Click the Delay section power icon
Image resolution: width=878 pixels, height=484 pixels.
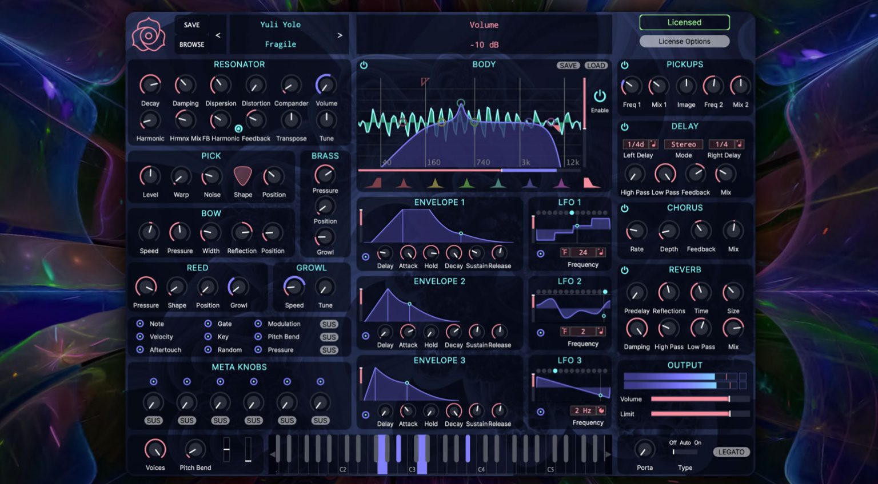click(x=625, y=127)
